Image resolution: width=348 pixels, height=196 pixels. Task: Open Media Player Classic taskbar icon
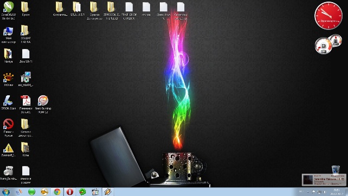95,192
